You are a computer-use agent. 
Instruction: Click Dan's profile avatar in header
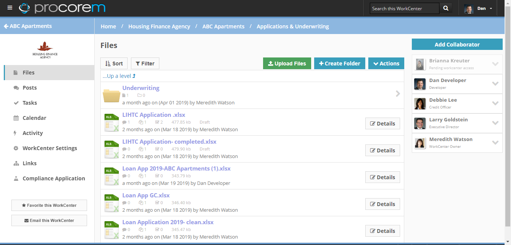coord(469,9)
